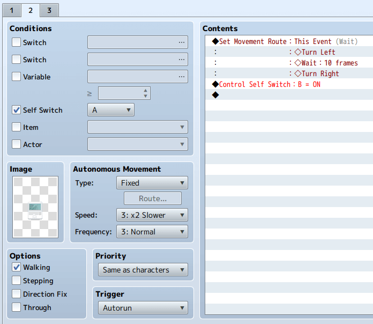373x324 pixels.
Task: Click ellipsis button of second Switch field
Action: [182, 60]
